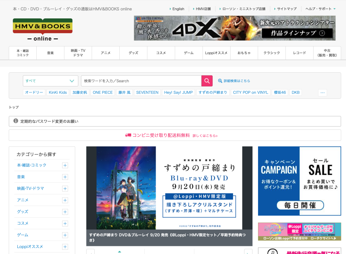346x254 pixels.
Task: Click the delivery truck icon in convenience-store shipping banner
Action: [128, 135]
